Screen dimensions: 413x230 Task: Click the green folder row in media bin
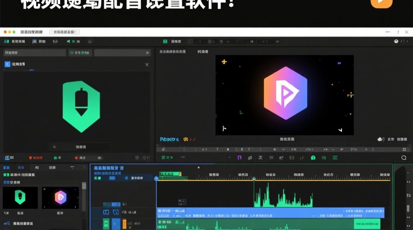19,175
